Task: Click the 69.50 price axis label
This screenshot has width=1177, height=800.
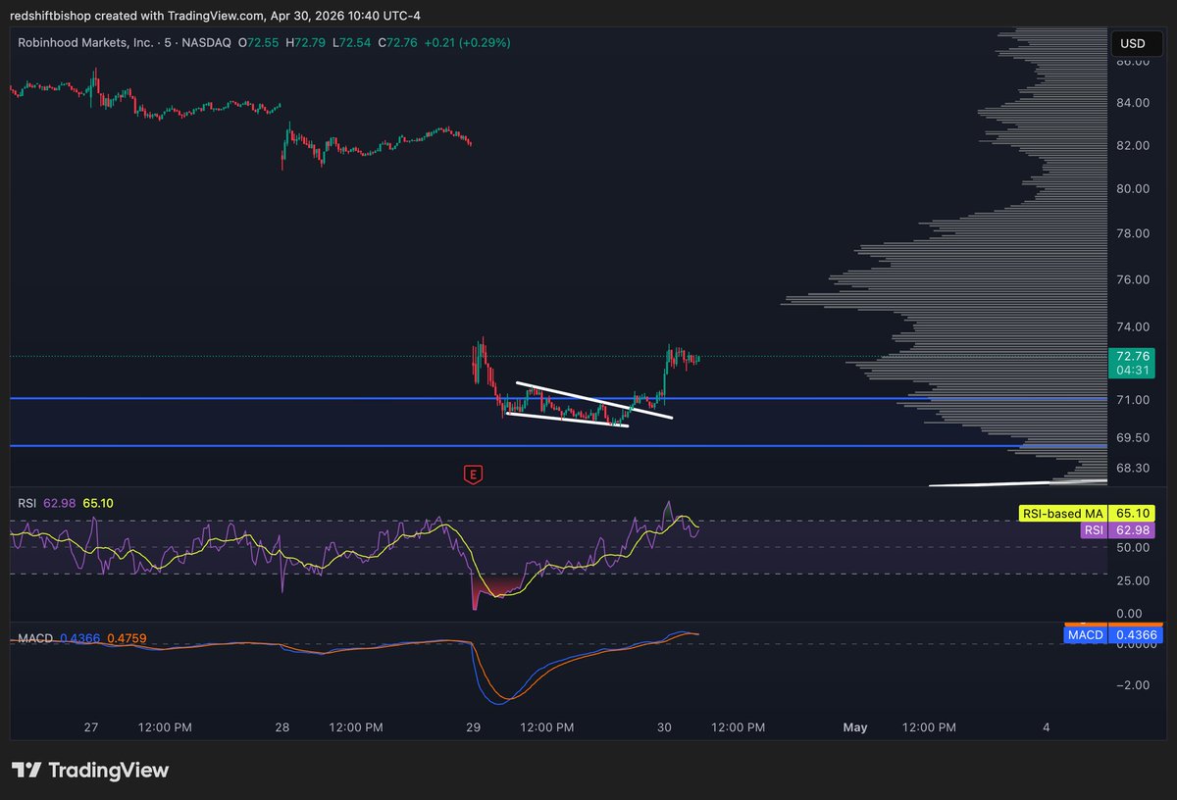Action: (1133, 437)
